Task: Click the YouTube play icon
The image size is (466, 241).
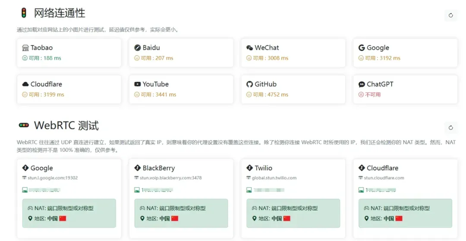Action: click(137, 85)
